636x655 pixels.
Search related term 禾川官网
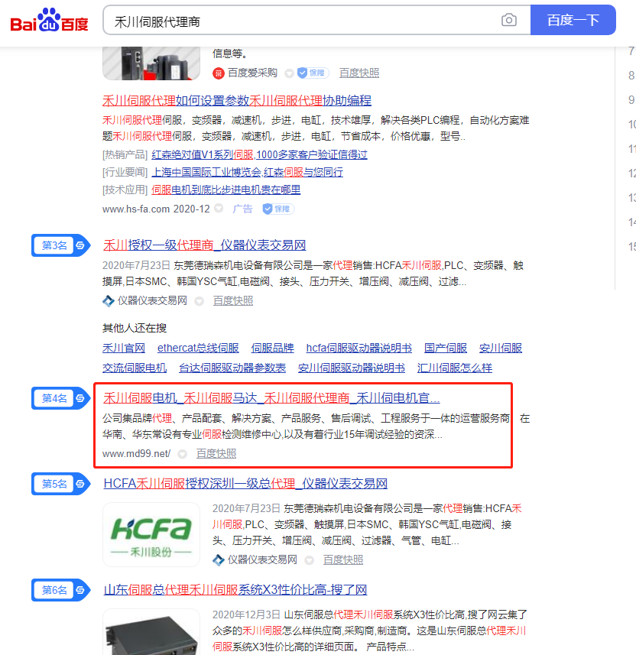coord(124,348)
